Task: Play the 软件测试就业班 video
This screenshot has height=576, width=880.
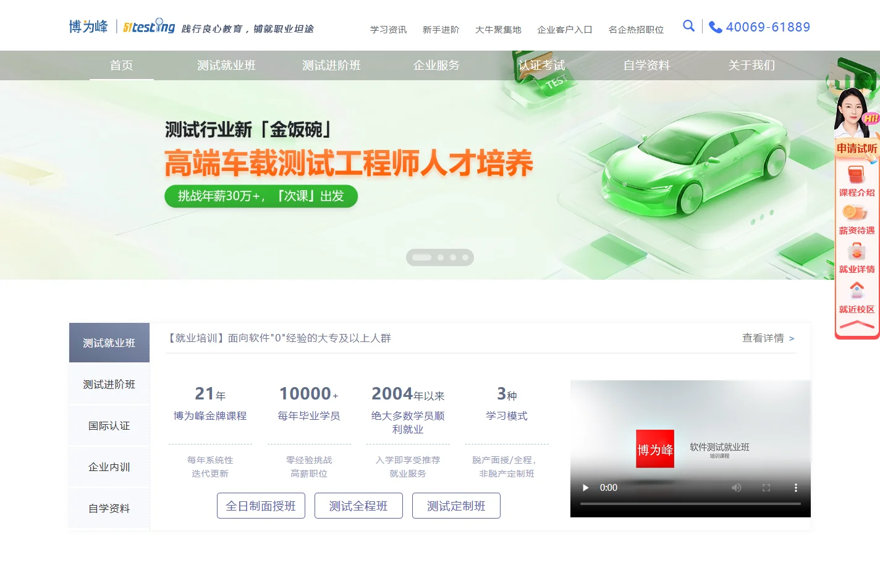Action: coord(585,488)
